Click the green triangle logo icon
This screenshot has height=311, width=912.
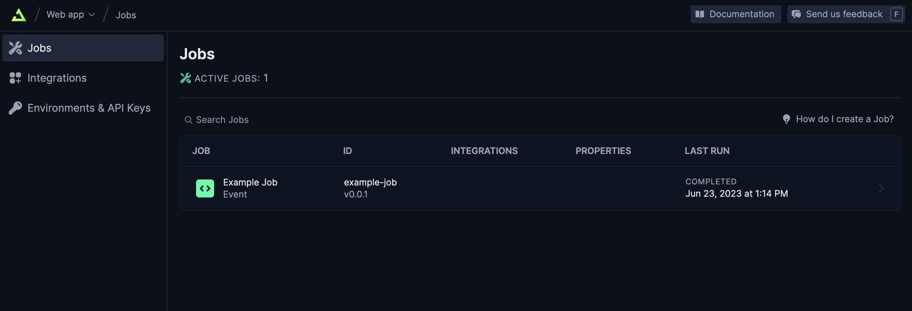pyautogui.click(x=19, y=15)
